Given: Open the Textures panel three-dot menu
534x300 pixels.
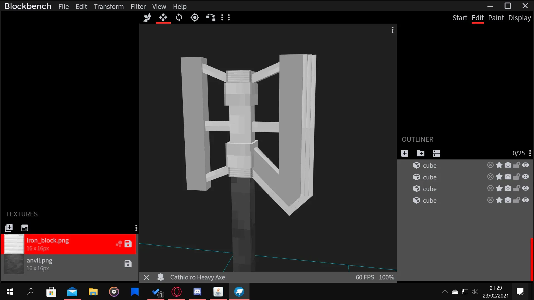Looking at the screenshot, I should coord(136,228).
